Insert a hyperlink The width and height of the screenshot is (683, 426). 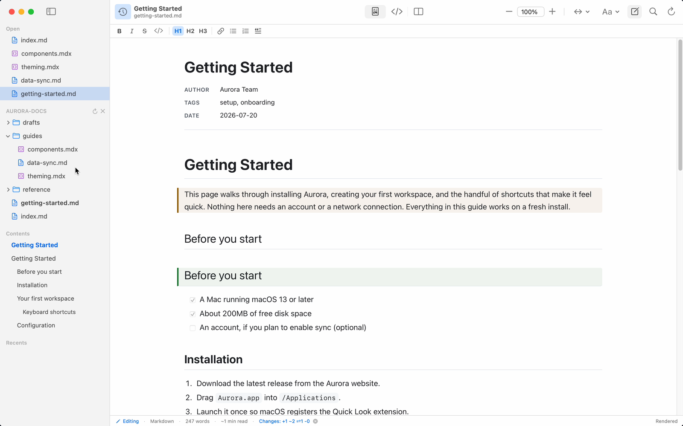(x=221, y=31)
